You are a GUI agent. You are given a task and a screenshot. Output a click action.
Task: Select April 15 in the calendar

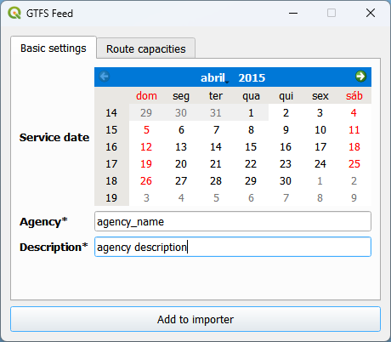point(251,146)
